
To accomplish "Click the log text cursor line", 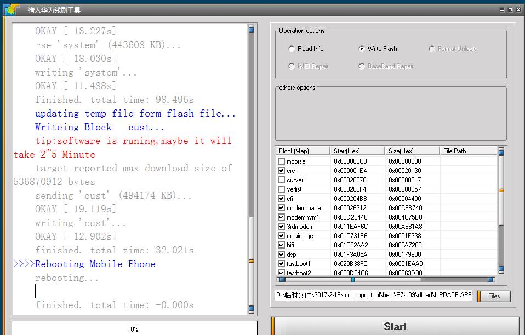I will pos(36,291).
